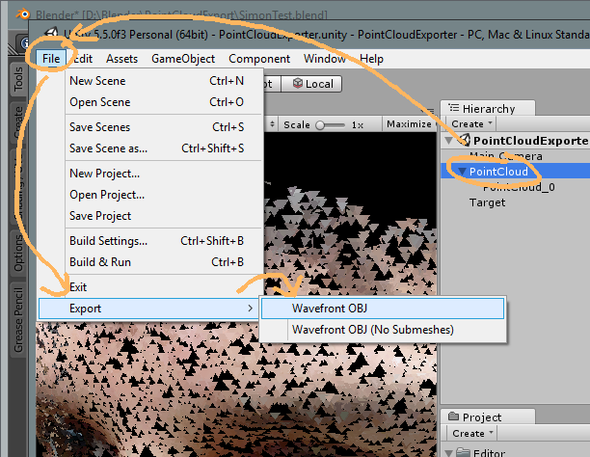Image resolution: width=590 pixels, height=457 pixels.
Task: Open the Assets menu
Action: 121,59
